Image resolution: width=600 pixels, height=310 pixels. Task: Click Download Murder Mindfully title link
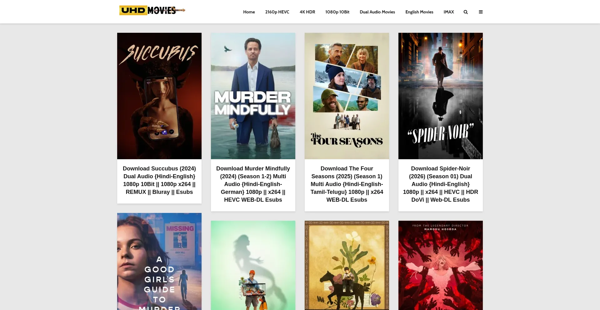pyautogui.click(x=253, y=184)
